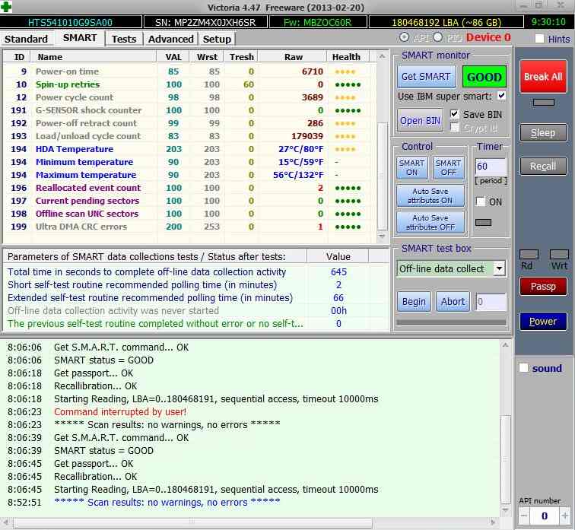The height and width of the screenshot is (530, 575).
Task: Decrease API number with minus button
Action: (524, 516)
